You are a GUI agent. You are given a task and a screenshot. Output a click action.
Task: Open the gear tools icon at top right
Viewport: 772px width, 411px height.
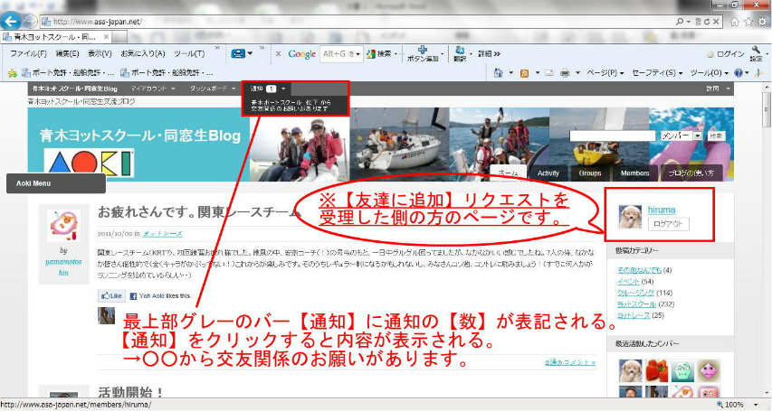[x=763, y=22]
